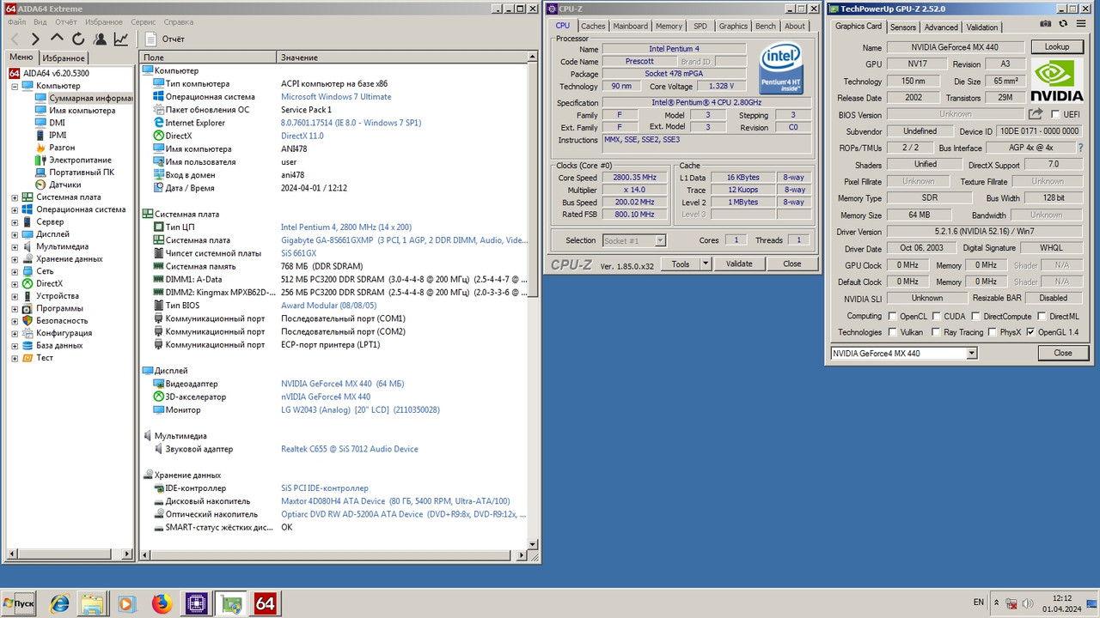This screenshot has width=1100, height=618.
Task: Expand the Мультимедиа tree node
Action: pyautogui.click(x=15, y=246)
